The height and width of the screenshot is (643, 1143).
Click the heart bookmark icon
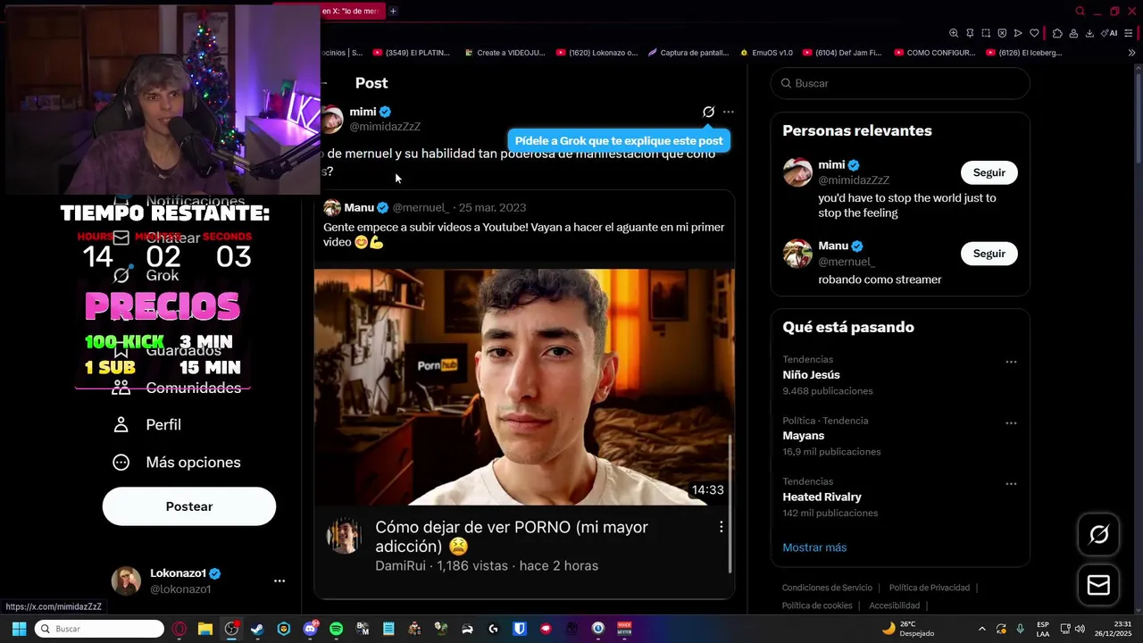(1034, 33)
